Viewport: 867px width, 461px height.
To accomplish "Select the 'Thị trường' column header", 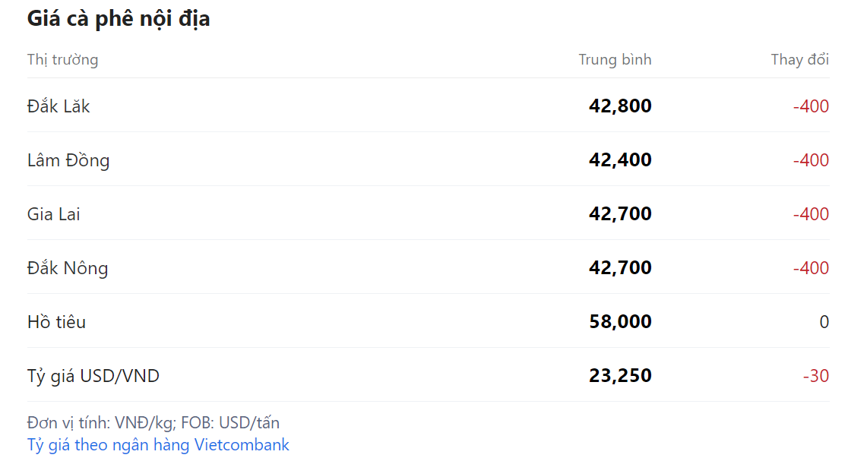I will pyautogui.click(x=62, y=60).
